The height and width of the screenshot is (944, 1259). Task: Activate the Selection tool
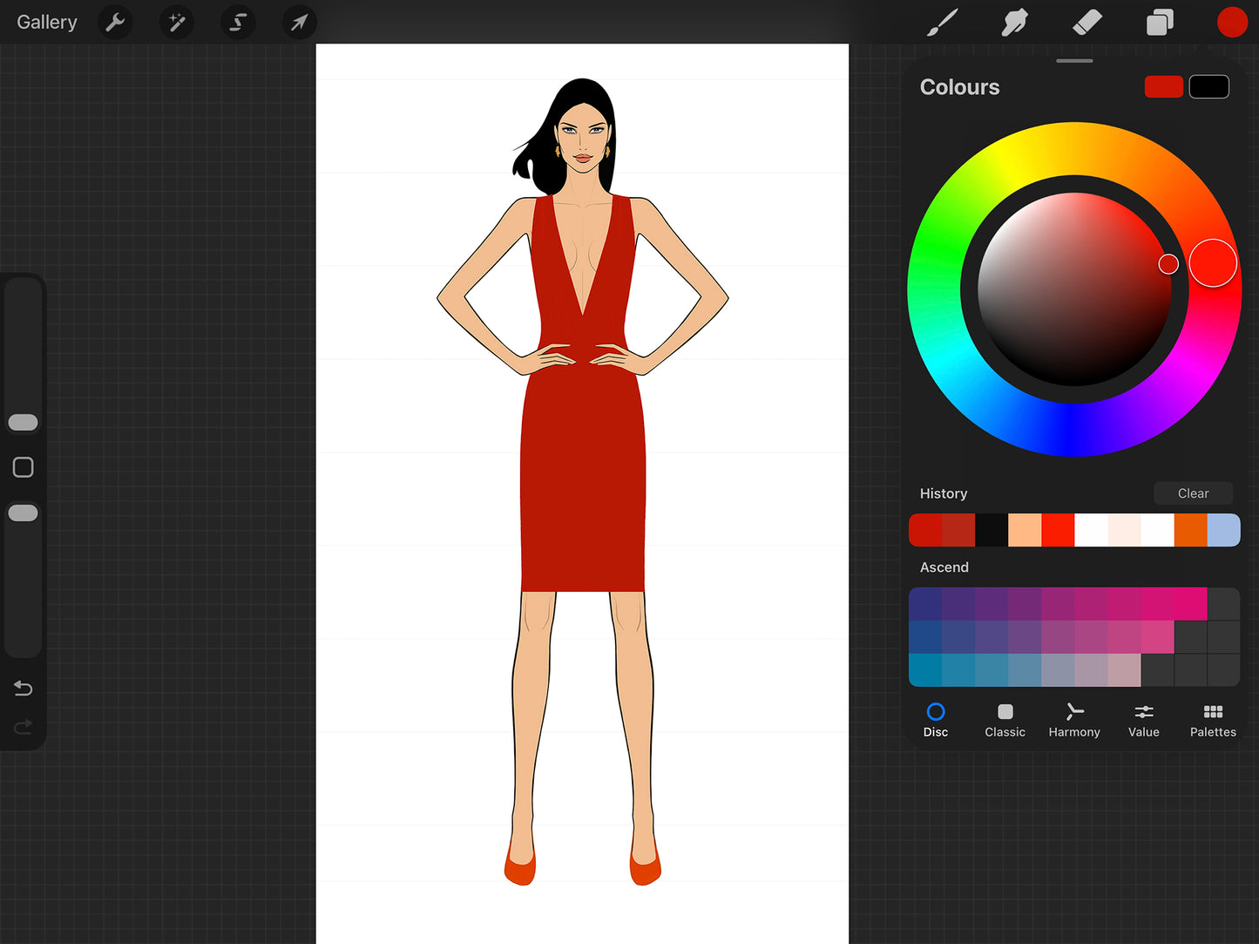(x=238, y=22)
